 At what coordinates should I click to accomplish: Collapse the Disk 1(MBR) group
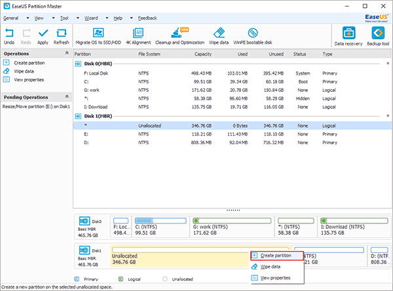click(x=388, y=115)
